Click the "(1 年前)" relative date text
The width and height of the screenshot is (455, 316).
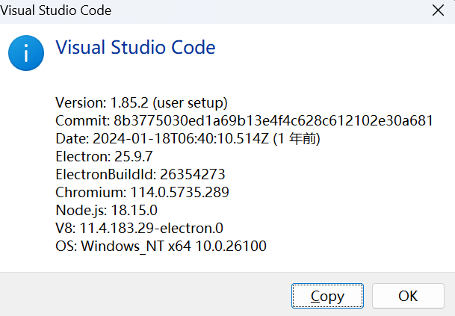[299, 139]
